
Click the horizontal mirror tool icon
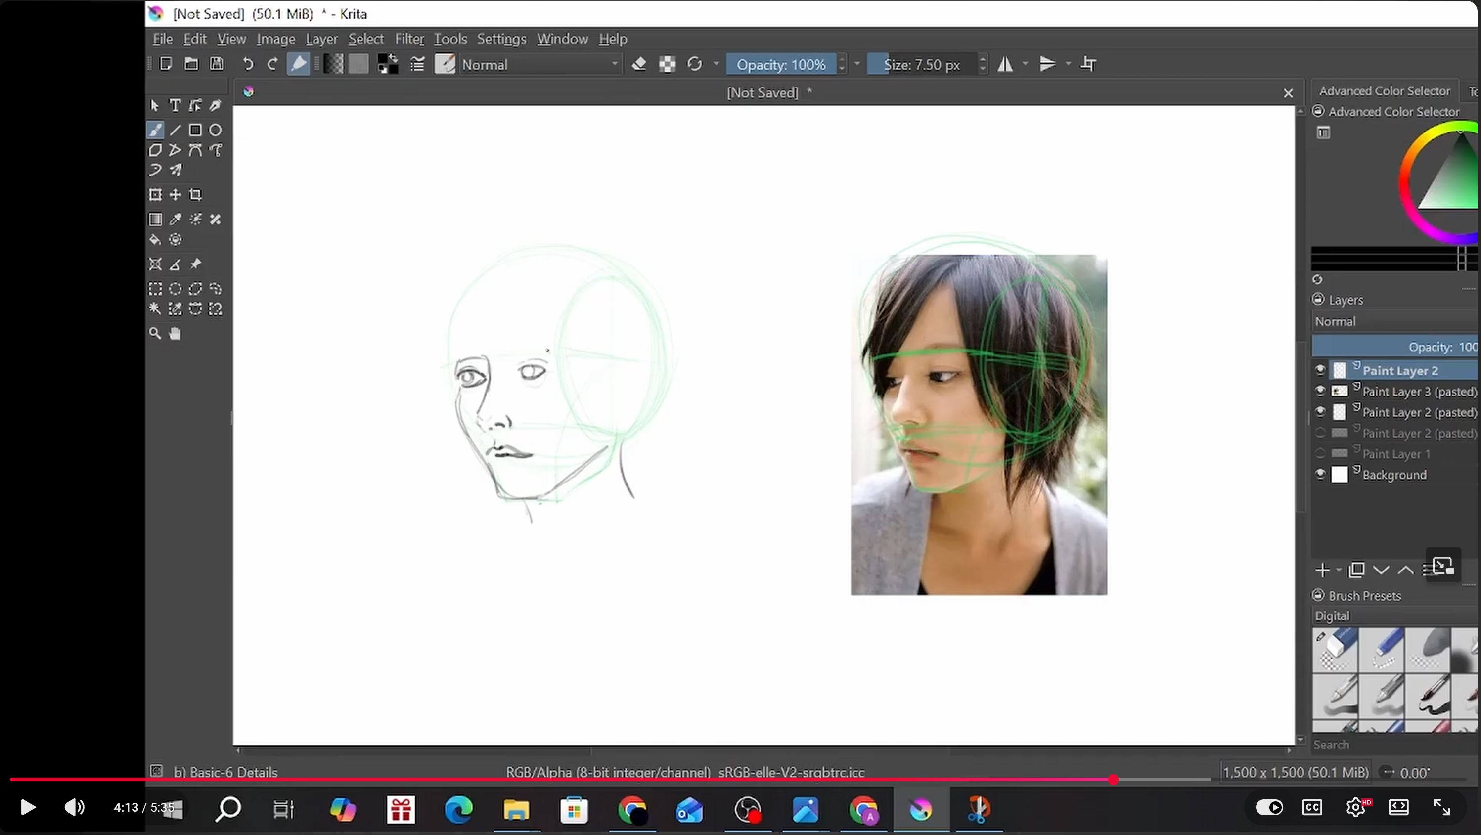[x=1005, y=64]
